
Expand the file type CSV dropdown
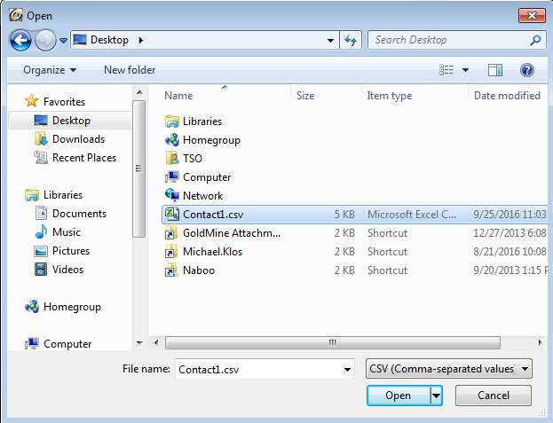(526, 369)
